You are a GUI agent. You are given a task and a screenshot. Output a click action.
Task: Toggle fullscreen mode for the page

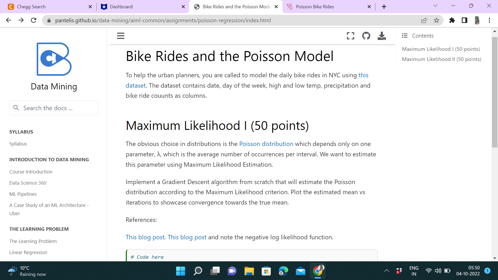point(350,36)
